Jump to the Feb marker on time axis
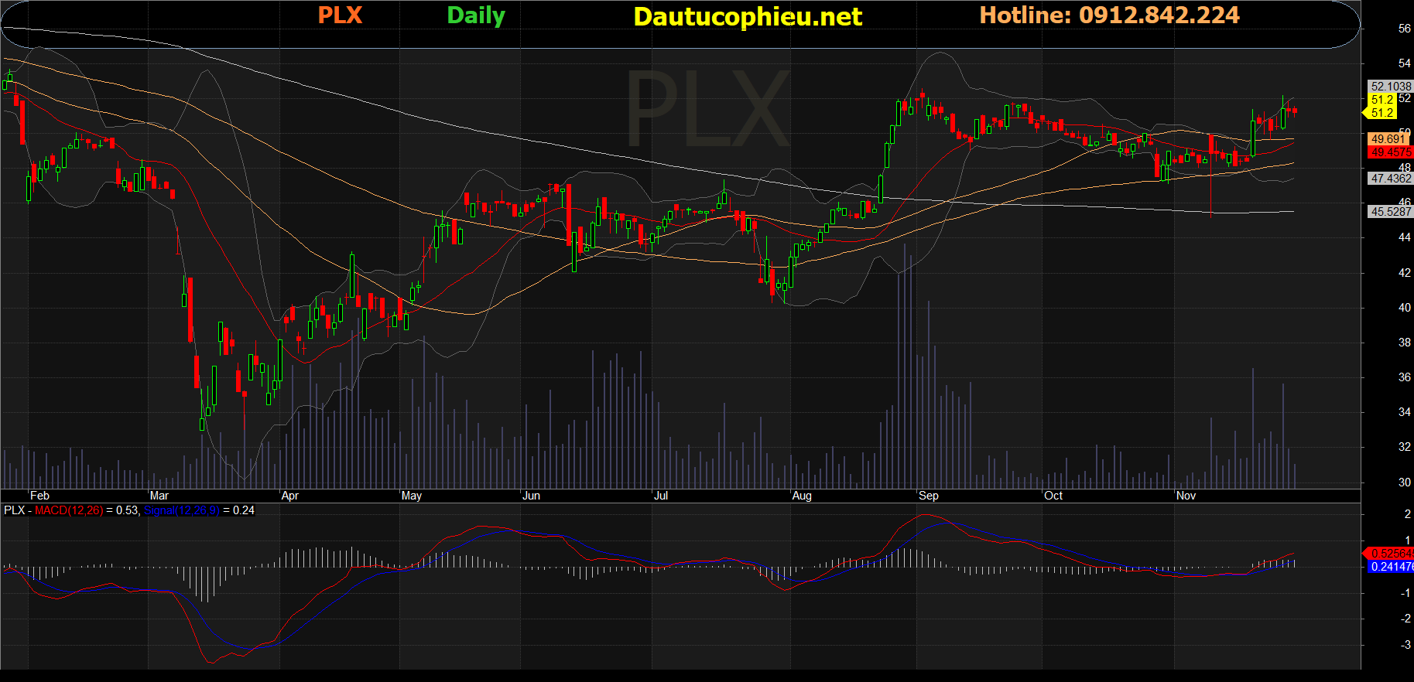The height and width of the screenshot is (682, 1414). (x=39, y=496)
